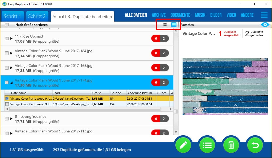The width and height of the screenshot is (272, 158).
Task: Filter by MUSIK category
Action: point(200,15)
